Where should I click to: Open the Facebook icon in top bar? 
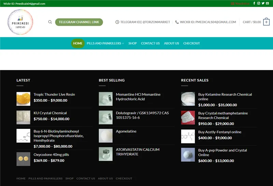tap(254, 3)
